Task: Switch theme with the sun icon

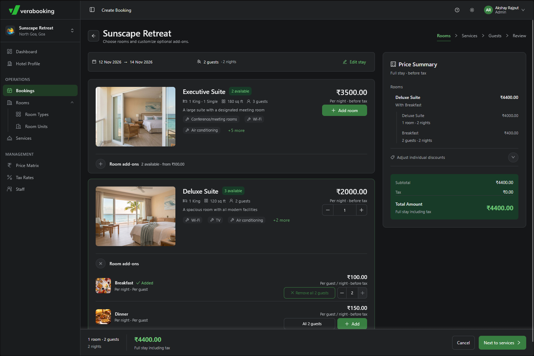Action: 472,10
